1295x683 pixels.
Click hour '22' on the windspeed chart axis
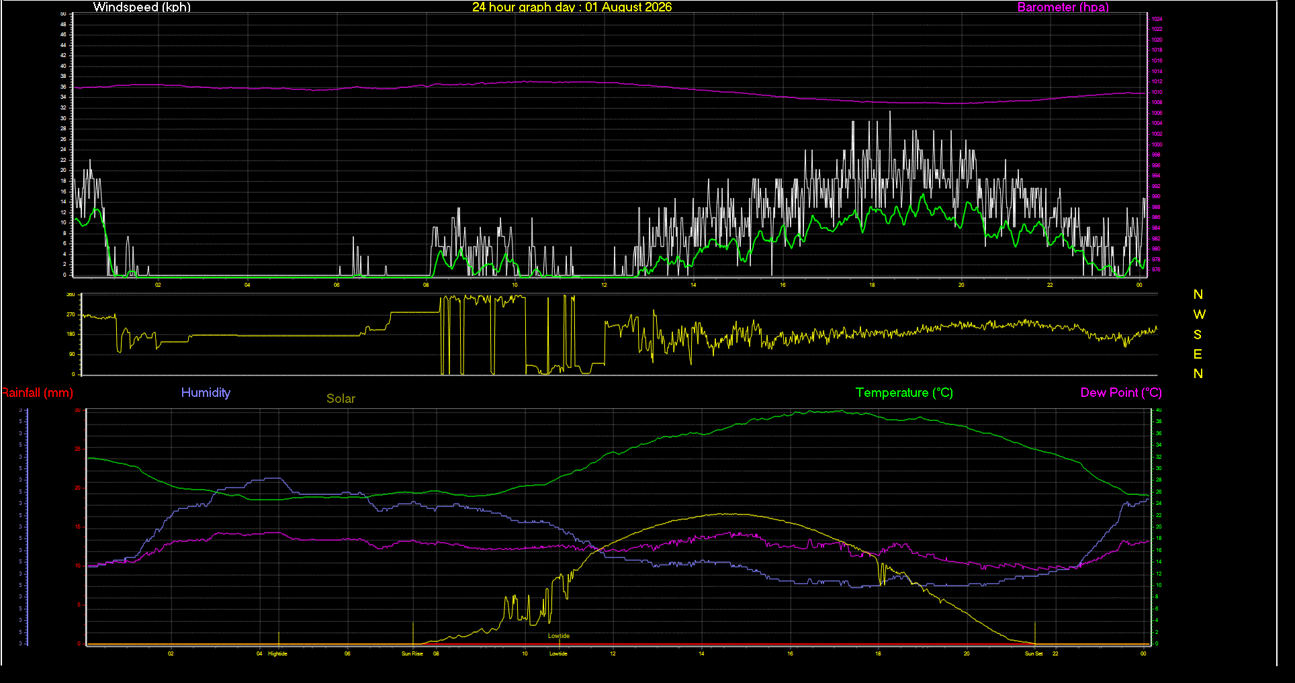(x=1050, y=285)
